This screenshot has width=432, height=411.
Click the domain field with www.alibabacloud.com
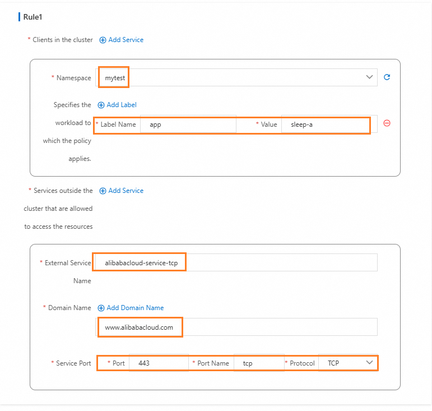click(x=236, y=327)
